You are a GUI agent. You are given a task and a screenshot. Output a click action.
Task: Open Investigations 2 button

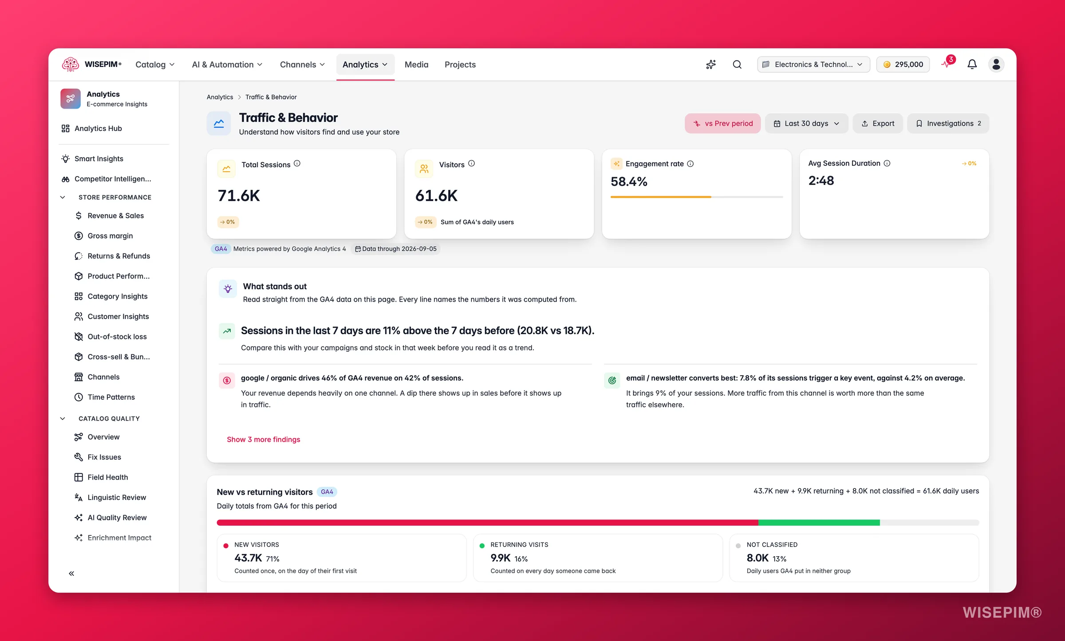[x=948, y=123]
